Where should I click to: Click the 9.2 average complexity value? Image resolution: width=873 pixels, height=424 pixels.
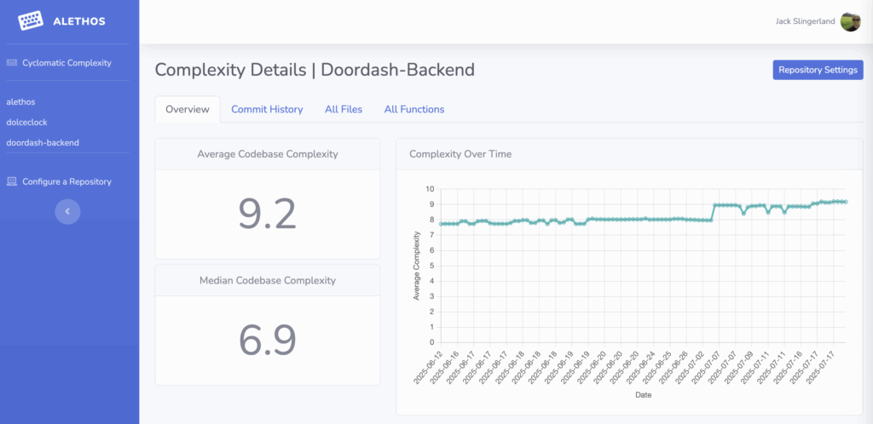pyautogui.click(x=267, y=215)
